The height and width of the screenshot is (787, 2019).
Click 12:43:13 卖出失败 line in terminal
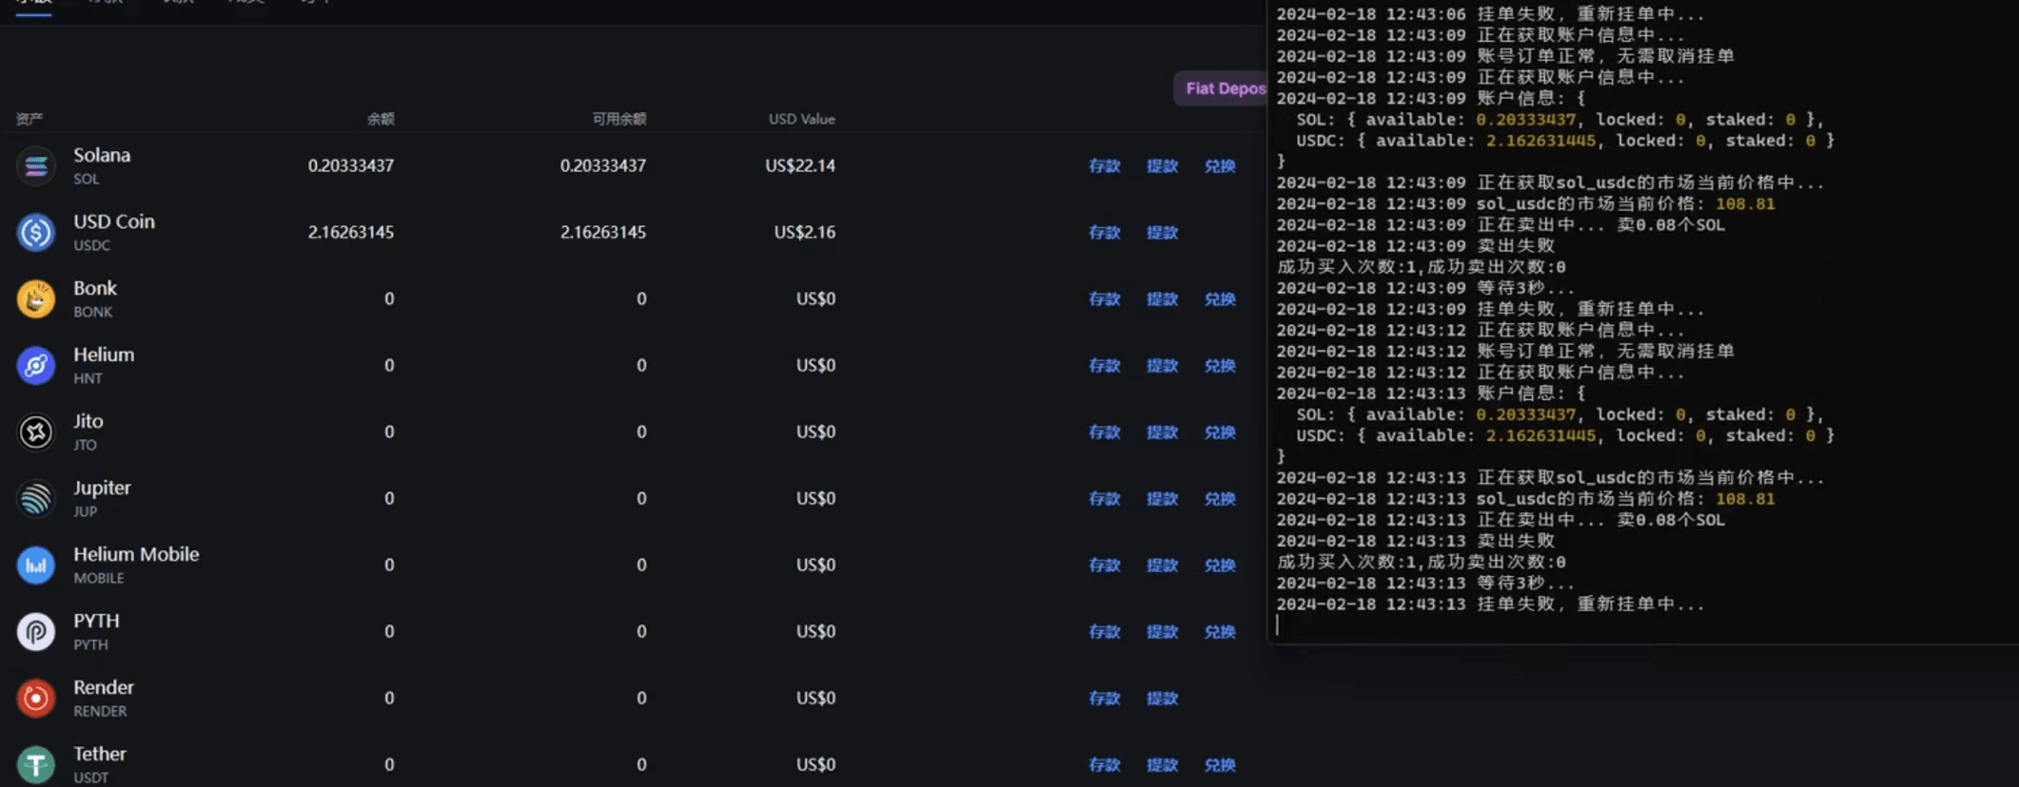pos(1416,541)
